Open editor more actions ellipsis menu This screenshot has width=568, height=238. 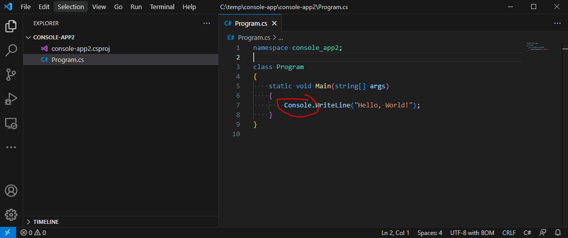pyautogui.click(x=557, y=23)
